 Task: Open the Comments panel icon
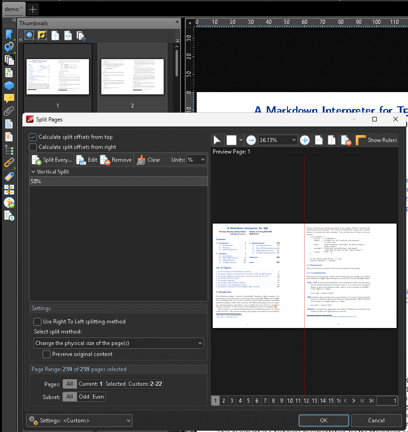point(8,98)
